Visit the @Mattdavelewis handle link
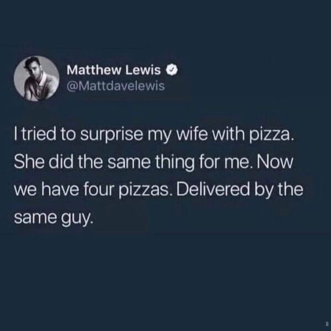Image resolution: width=331 pixels, height=331 pixels. click(116, 86)
